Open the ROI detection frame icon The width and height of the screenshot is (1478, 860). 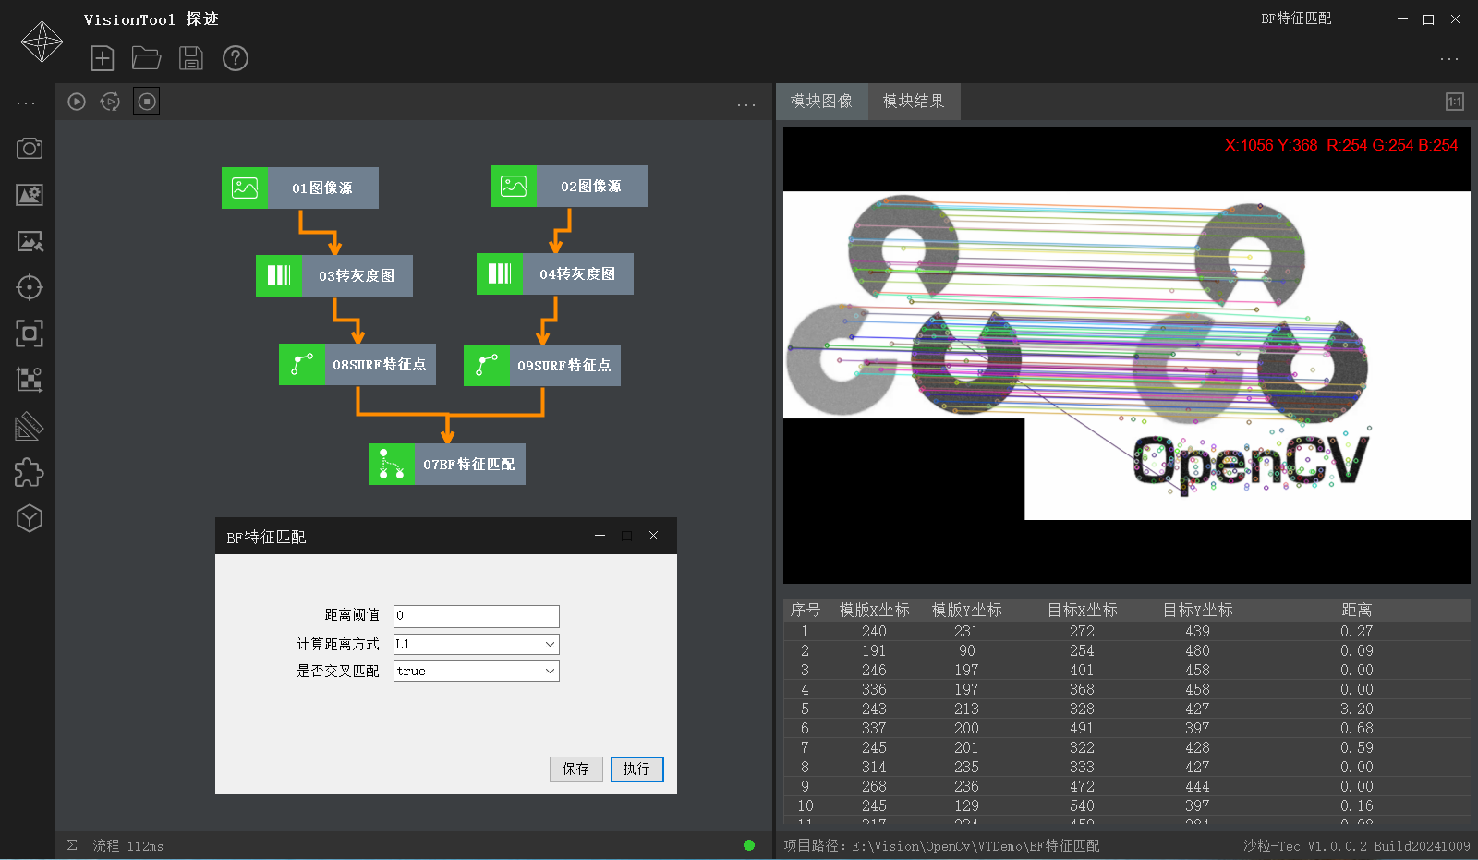tap(30, 333)
